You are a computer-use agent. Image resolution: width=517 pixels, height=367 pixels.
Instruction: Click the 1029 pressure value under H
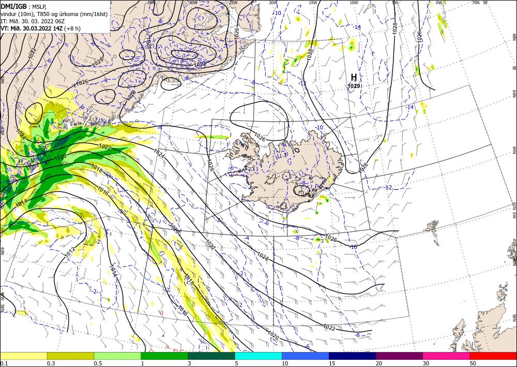pos(354,86)
